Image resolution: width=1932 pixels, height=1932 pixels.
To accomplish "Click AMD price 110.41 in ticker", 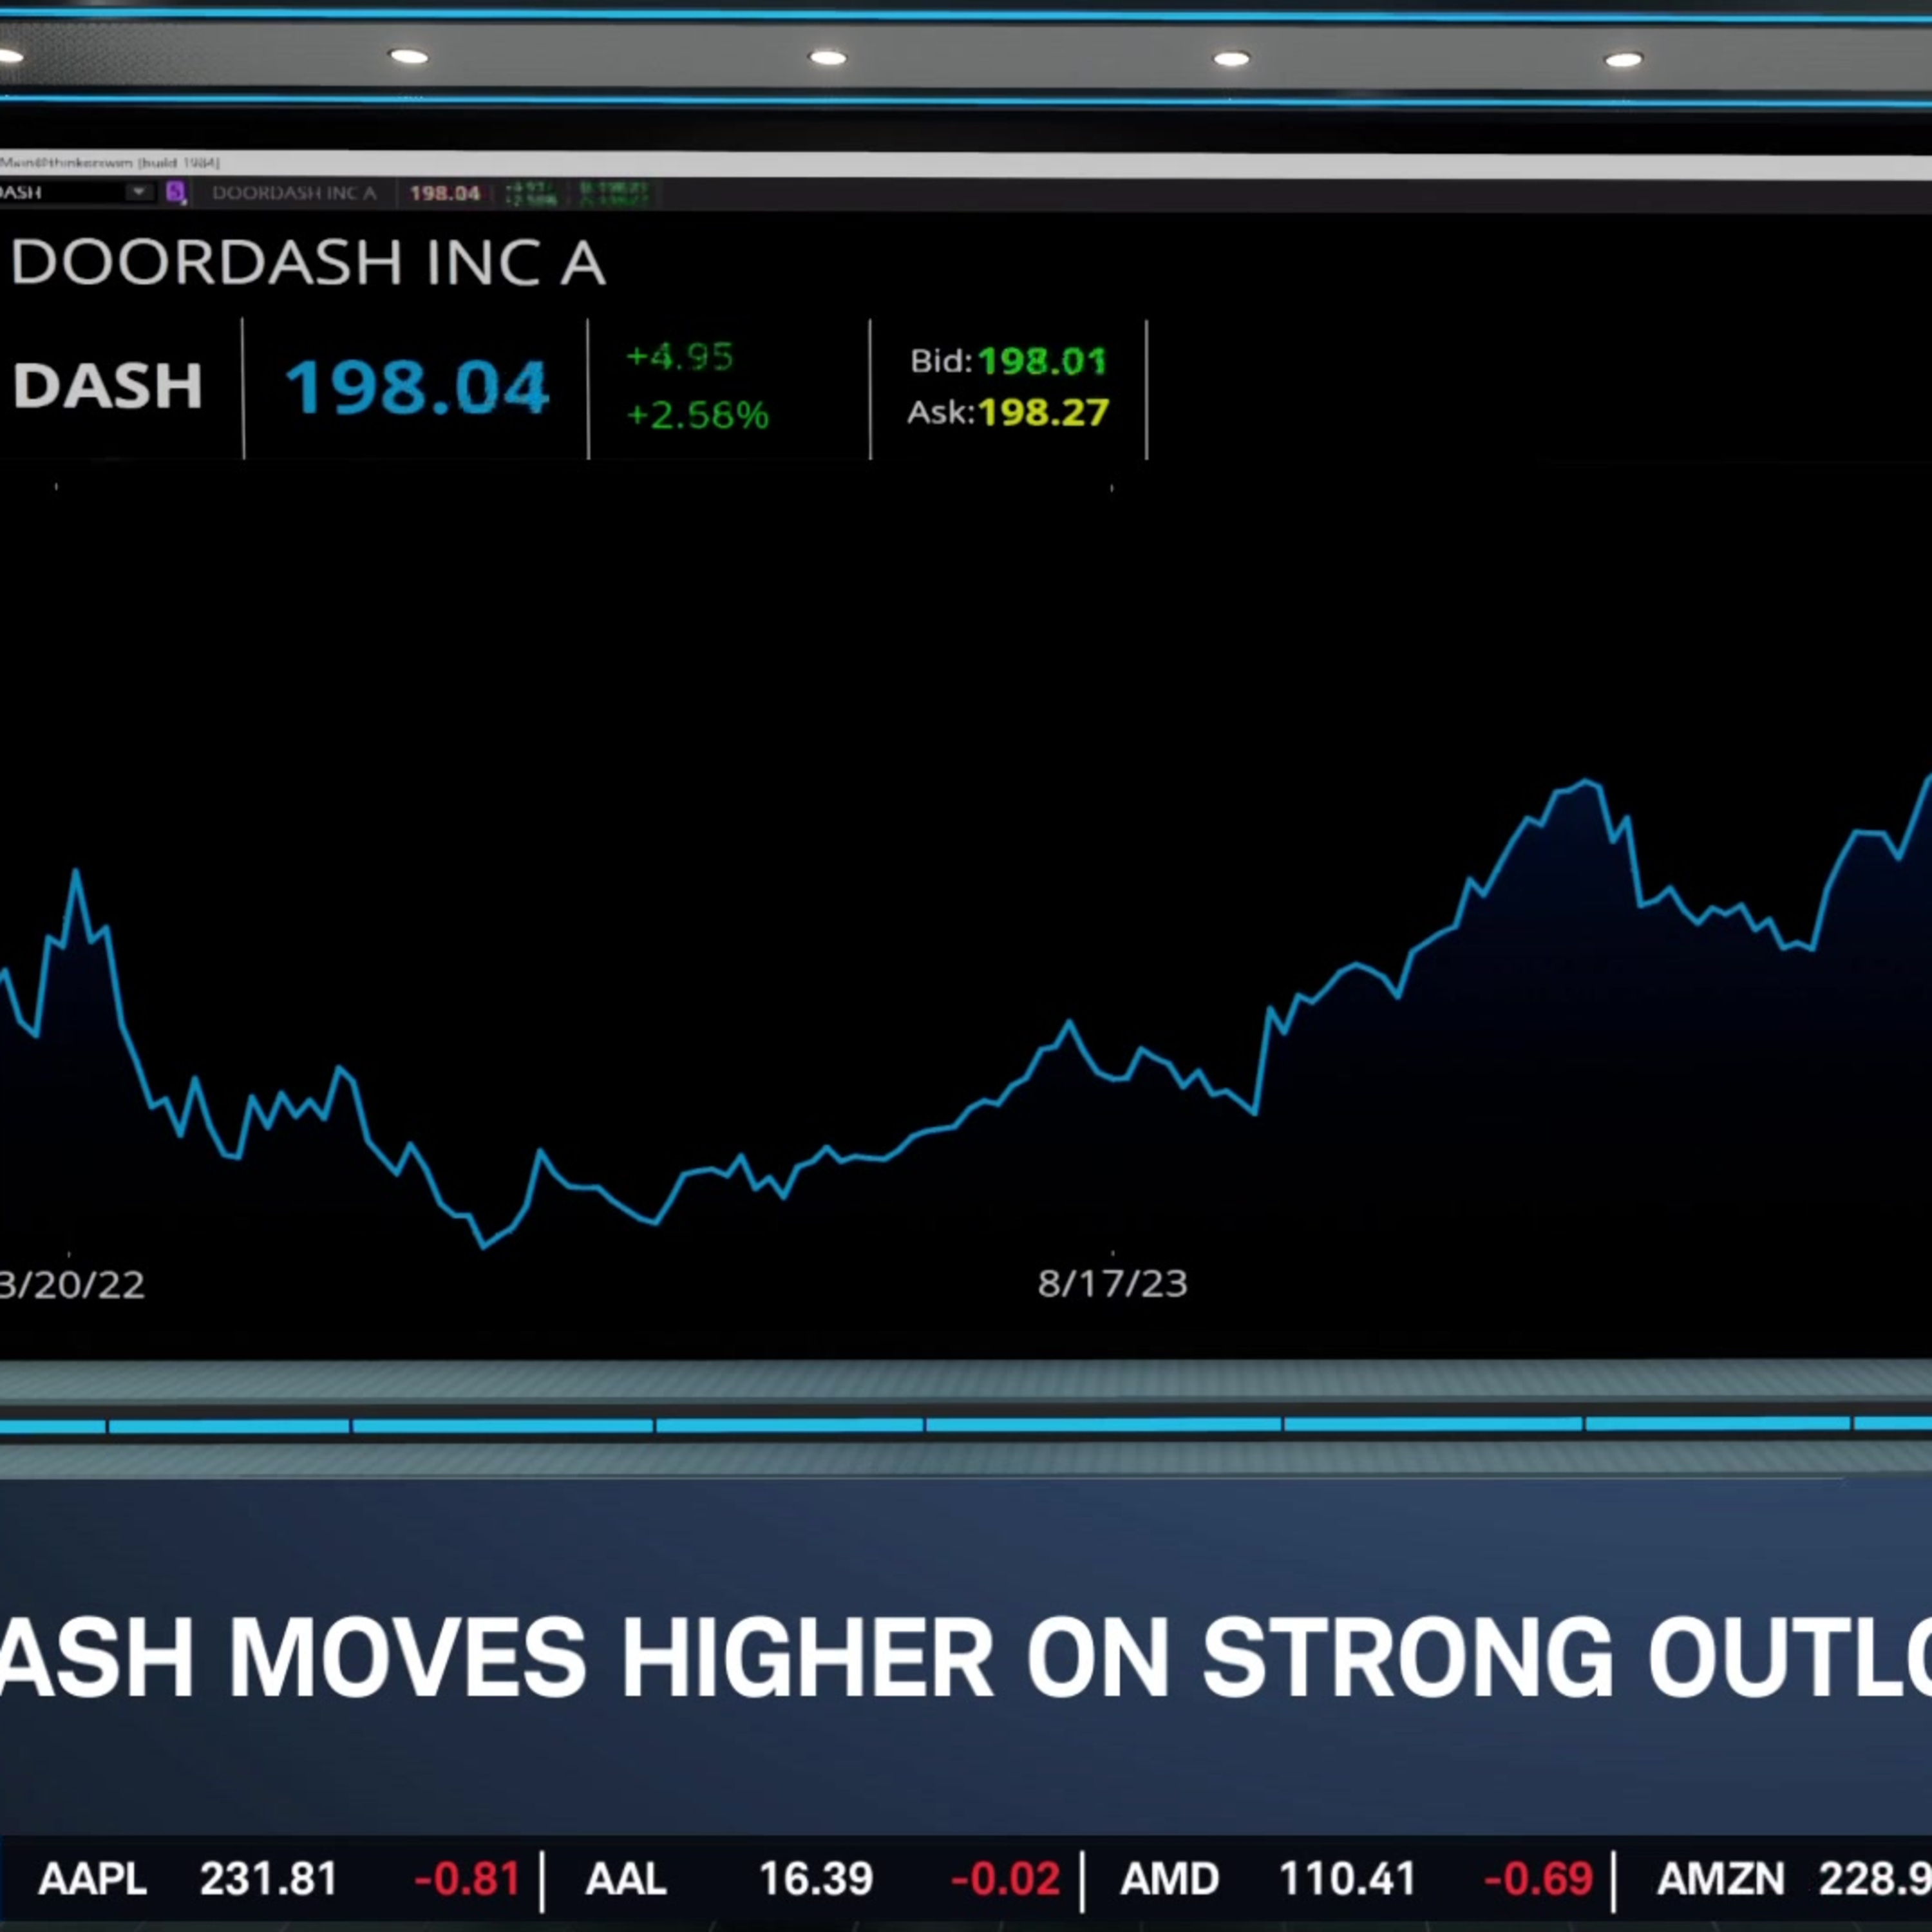I will pyautogui.click(x=1348, y=1879).
